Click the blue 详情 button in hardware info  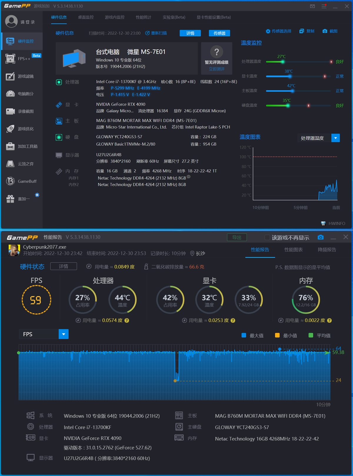pos(190,33)
